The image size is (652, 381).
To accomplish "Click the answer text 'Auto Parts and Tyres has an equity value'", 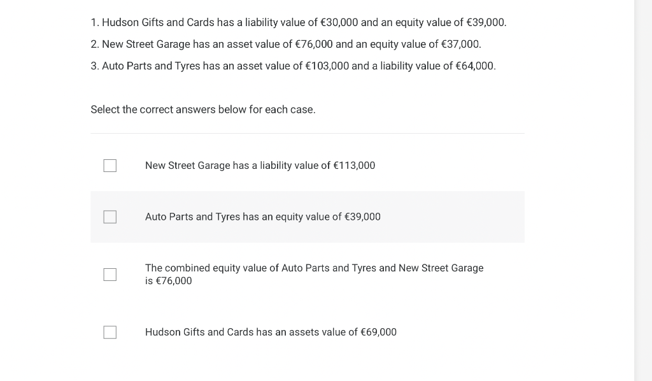I will (262, 217).
